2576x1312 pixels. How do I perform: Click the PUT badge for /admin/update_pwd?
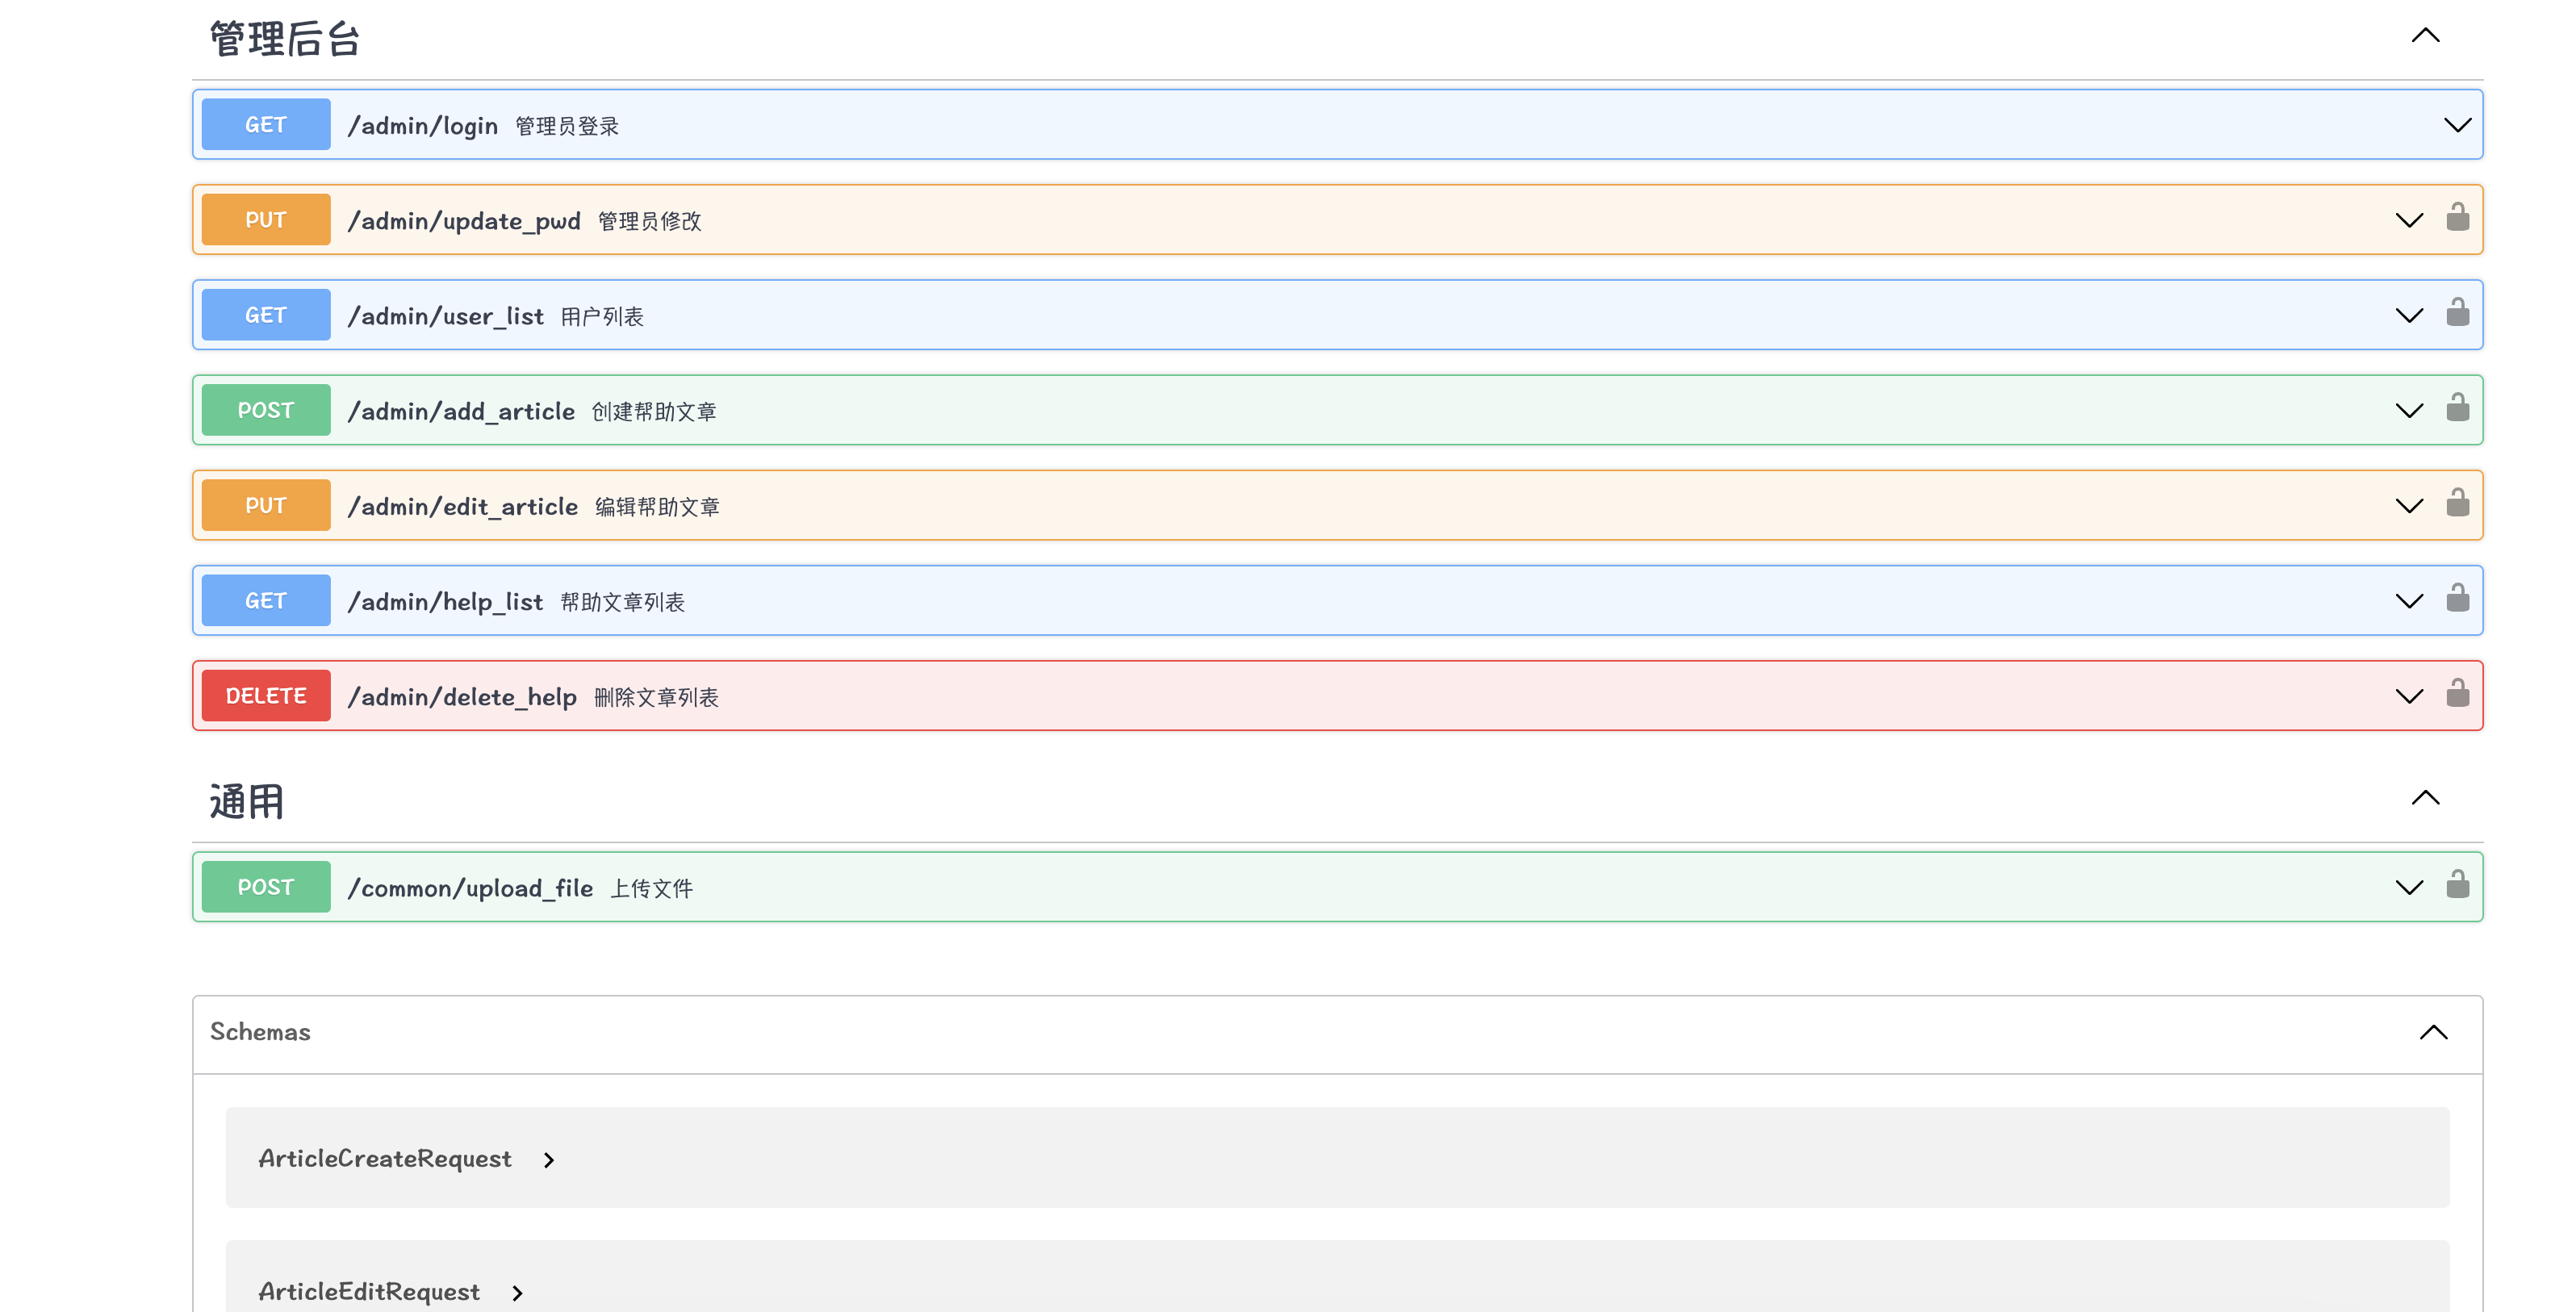pos(266,219)
